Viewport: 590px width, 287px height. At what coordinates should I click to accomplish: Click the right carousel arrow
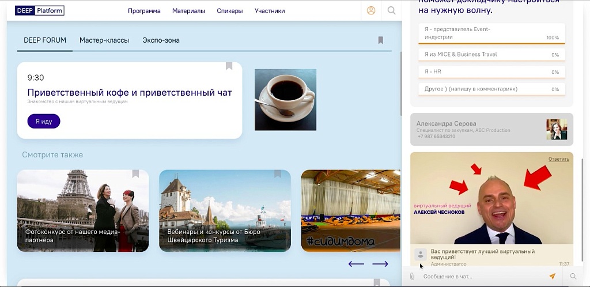pos(380,264)
